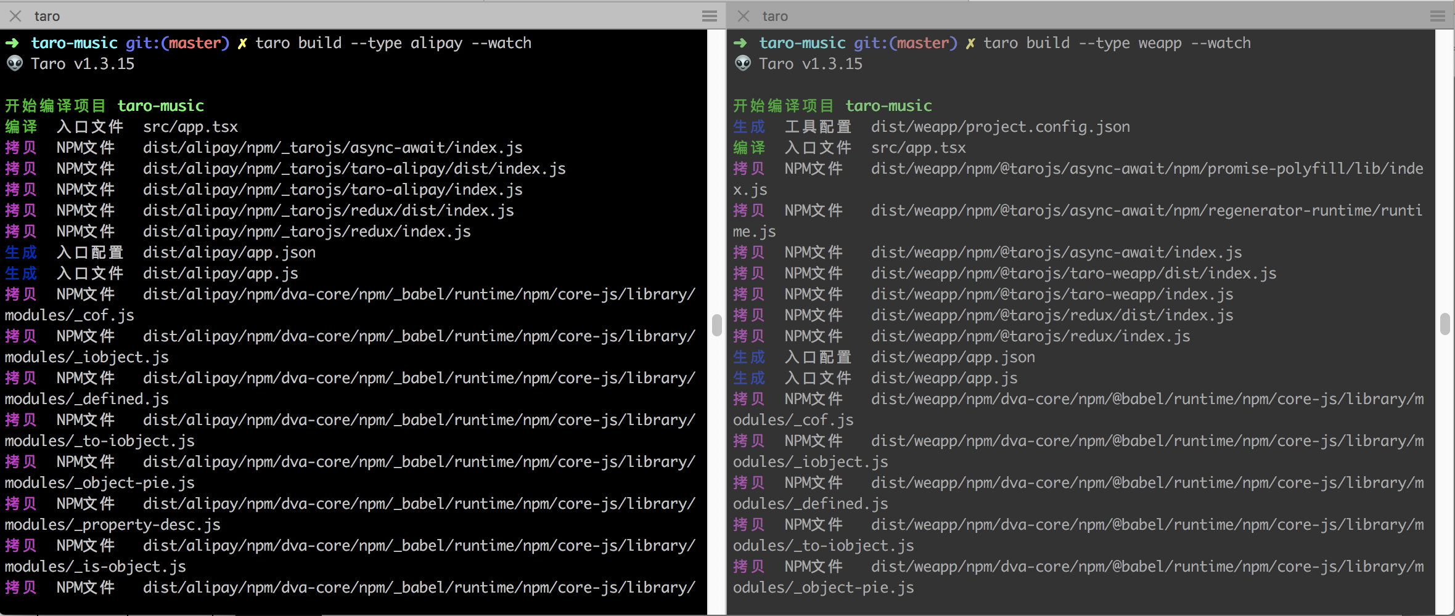Screen dimensions: 1455x616
Task: Click 'dist/weapp/npm/@tarojs/async-await/index.js' path
Action: click(x=1057, y=253)
